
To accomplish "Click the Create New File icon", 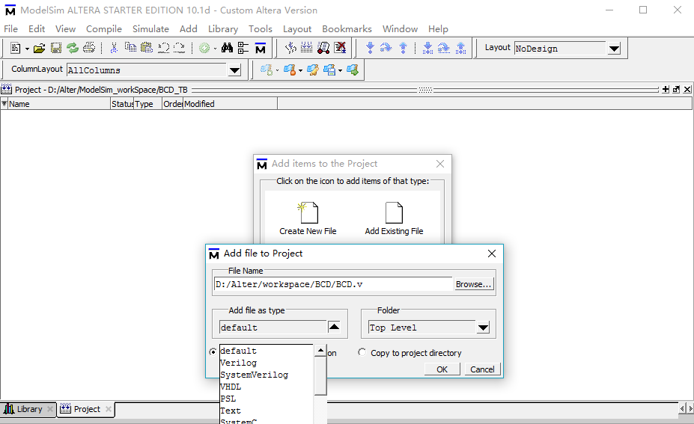I will click(x=308, y=212).
